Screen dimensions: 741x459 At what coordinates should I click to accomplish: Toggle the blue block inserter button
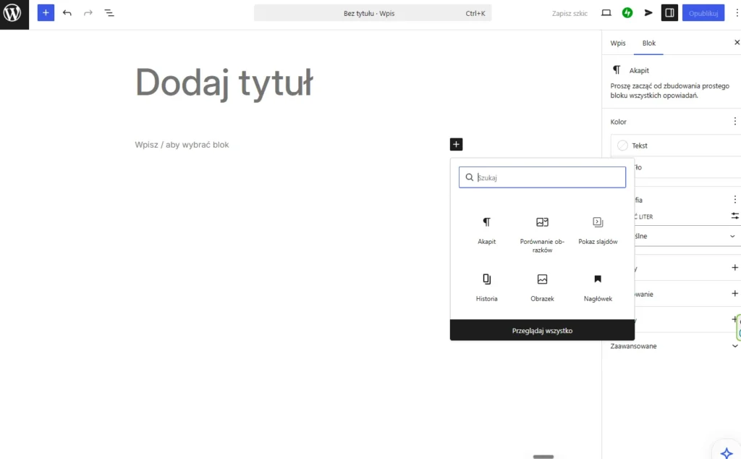point(46,13)
